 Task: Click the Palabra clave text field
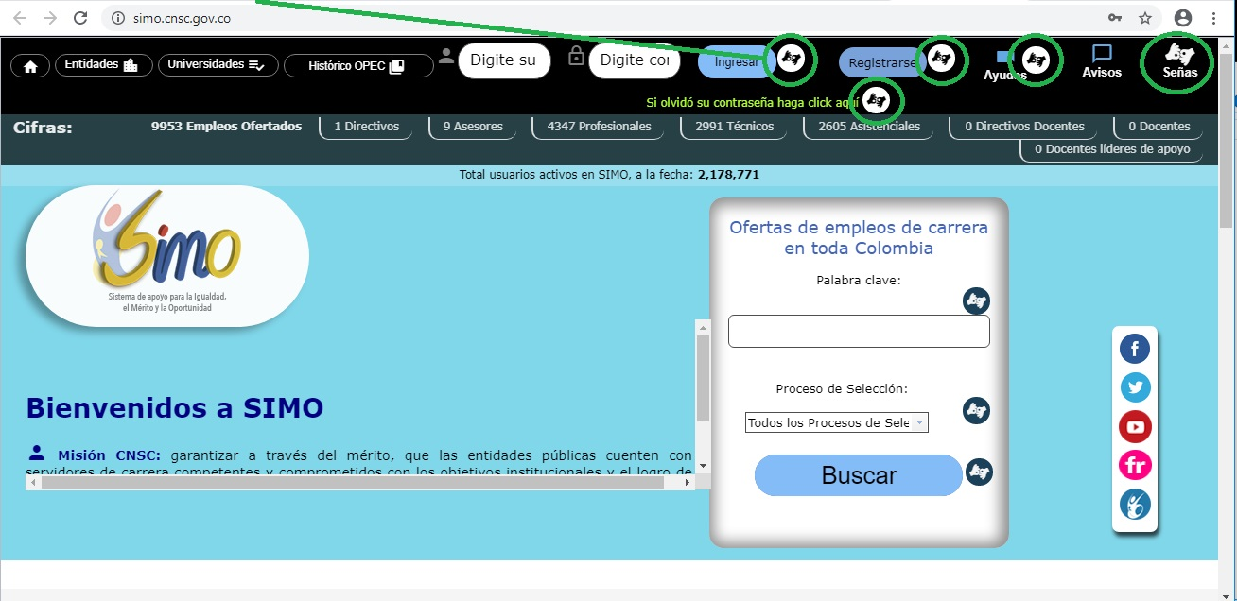tap(859, 332)
